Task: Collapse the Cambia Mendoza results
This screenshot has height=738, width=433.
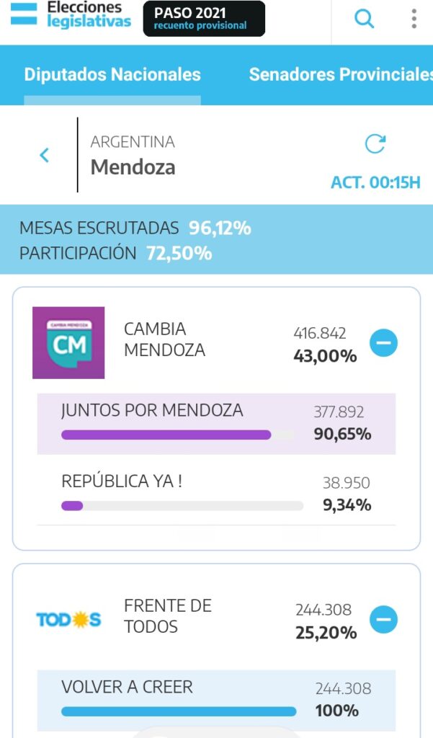Action: pos(383,344)
